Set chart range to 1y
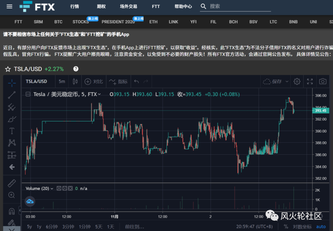The width and height of the screenshot is (333, 231). 39,227
